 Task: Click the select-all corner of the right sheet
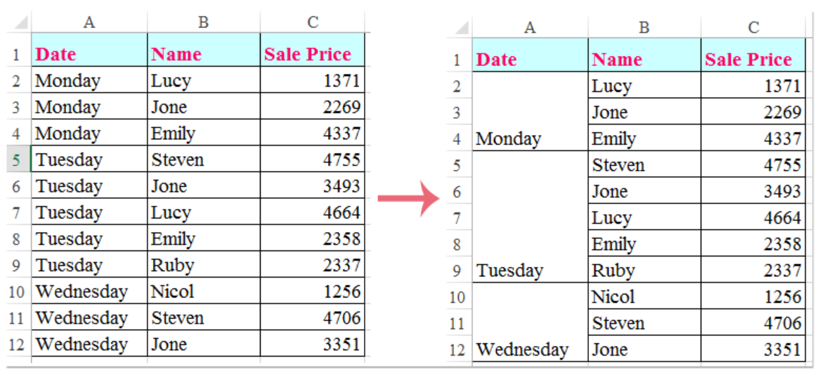tap(461, 28)
